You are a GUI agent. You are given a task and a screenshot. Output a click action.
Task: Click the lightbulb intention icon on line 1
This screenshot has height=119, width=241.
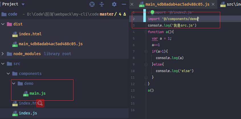pos(152,12)
